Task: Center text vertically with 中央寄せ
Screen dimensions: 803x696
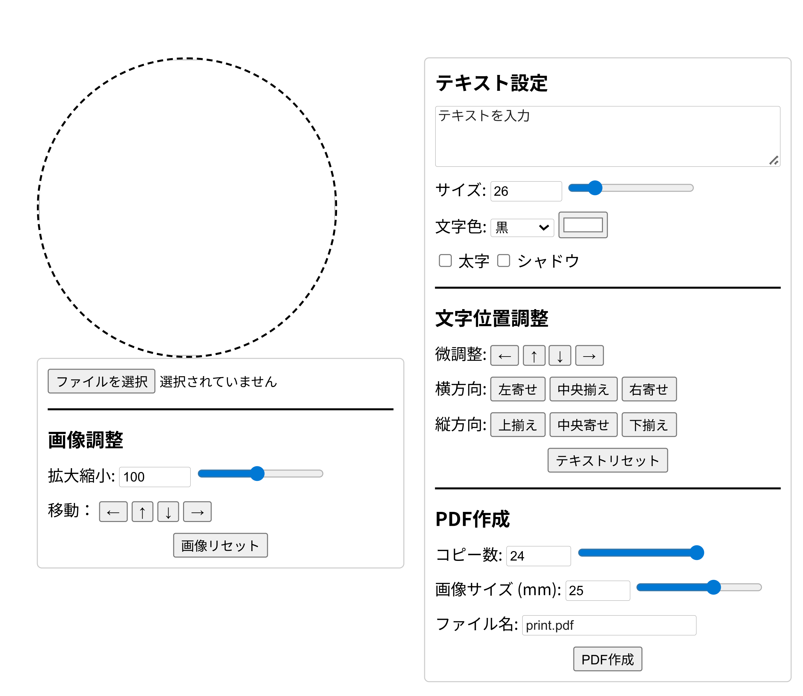Action: (x=583, y=425)
